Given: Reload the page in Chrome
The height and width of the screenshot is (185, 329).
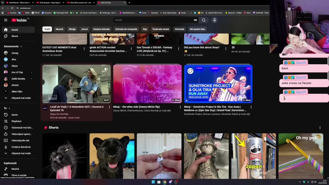Looking at the screenshot, I should tap(12, 8).
